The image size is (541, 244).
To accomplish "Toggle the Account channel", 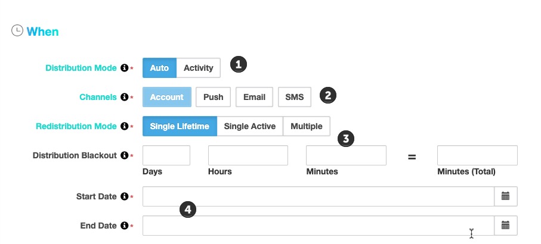I will click(x=166, y=97).
